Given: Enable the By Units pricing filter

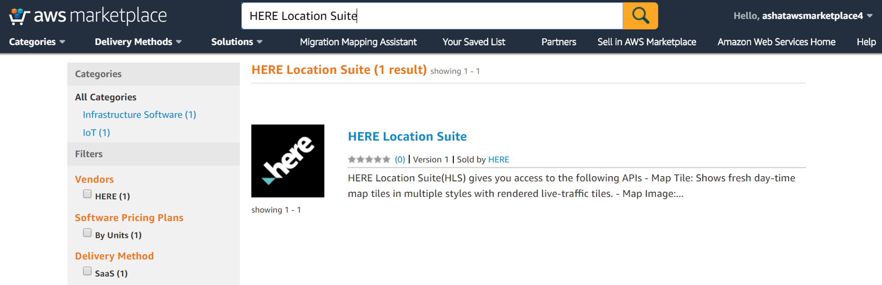Looking at the screenshot, I should click(x=87, y=233).
